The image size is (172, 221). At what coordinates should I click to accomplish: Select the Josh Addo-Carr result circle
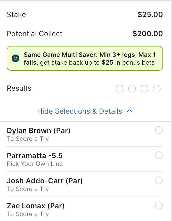coord(159,180)
